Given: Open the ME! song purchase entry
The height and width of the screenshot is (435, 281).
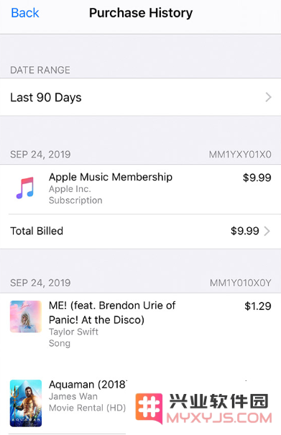Looking at the screenshot, I should click(140, 324).
